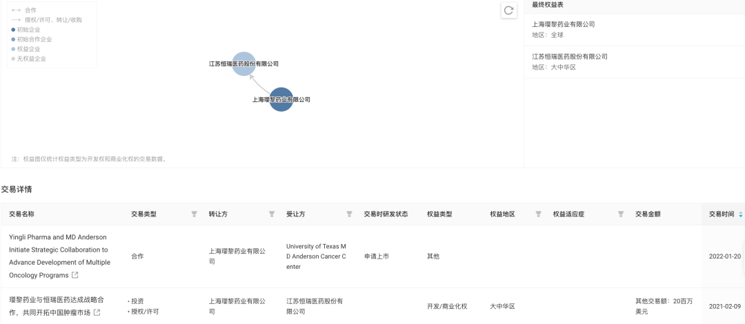Click 上海璎黎药业有限公司 in 最终权益表

[x=563, y=24]
